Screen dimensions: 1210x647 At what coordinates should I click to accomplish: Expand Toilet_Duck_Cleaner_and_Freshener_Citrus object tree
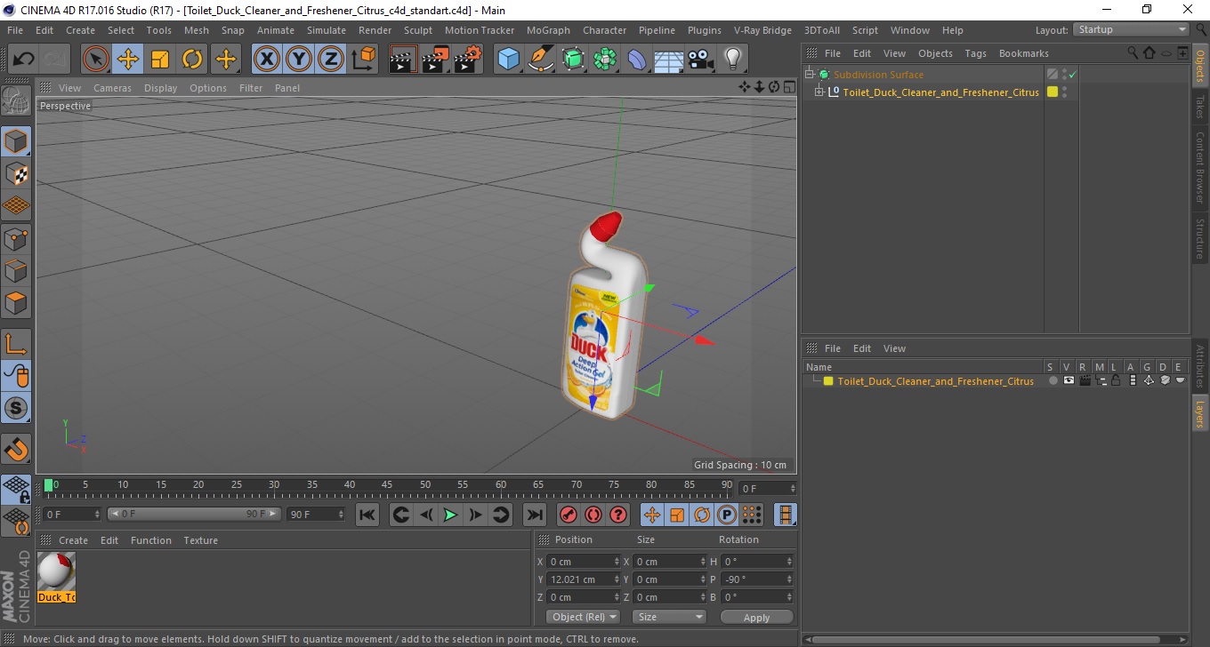tap(819, 92)
